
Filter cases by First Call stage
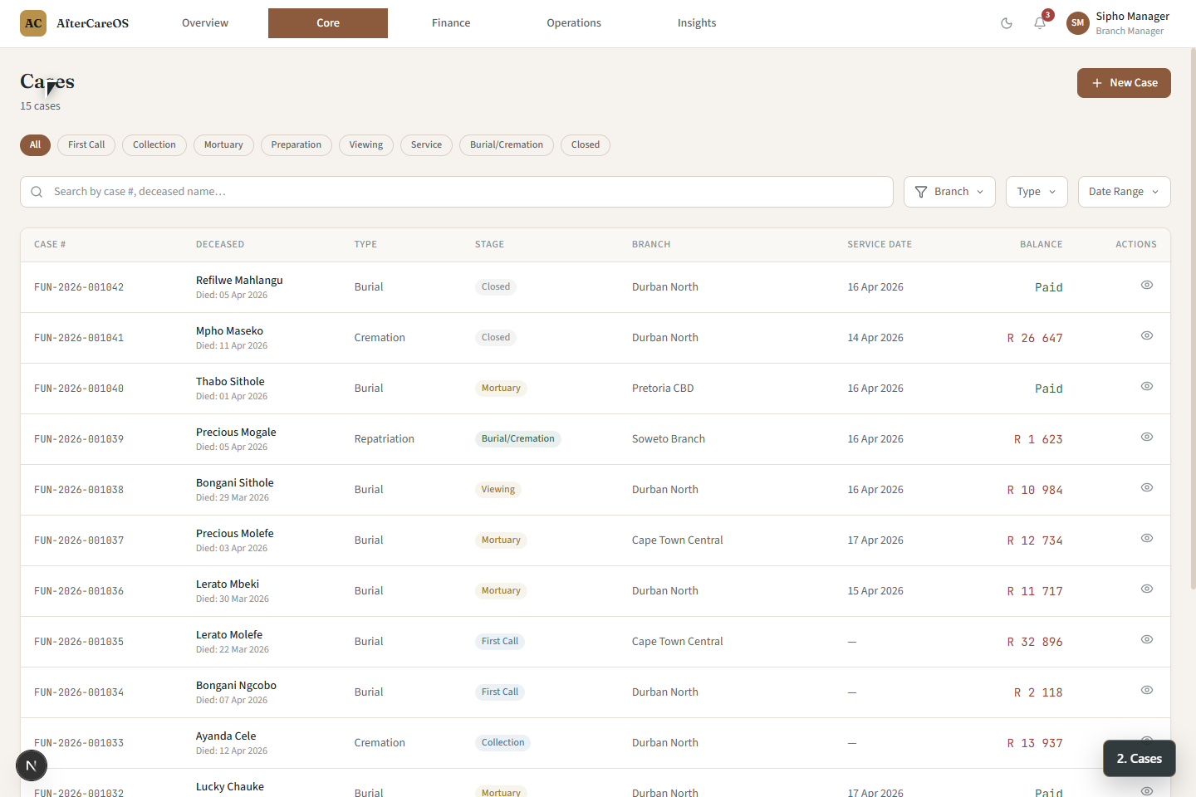coord(86,144)
